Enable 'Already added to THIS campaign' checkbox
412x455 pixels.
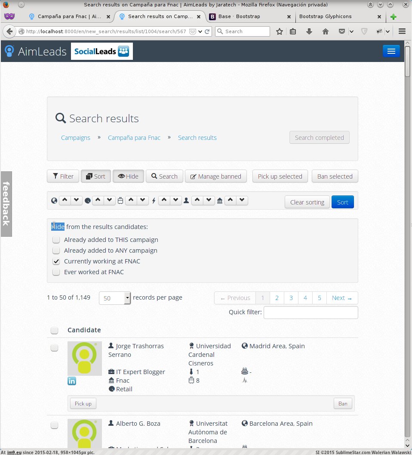point(56,240)
